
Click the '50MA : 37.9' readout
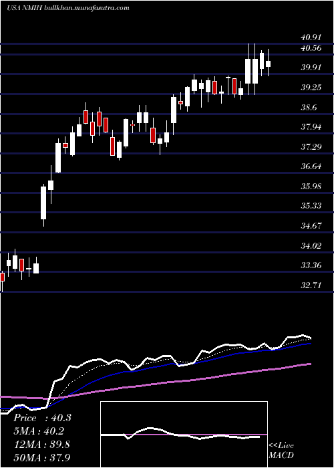pos(41,457)
